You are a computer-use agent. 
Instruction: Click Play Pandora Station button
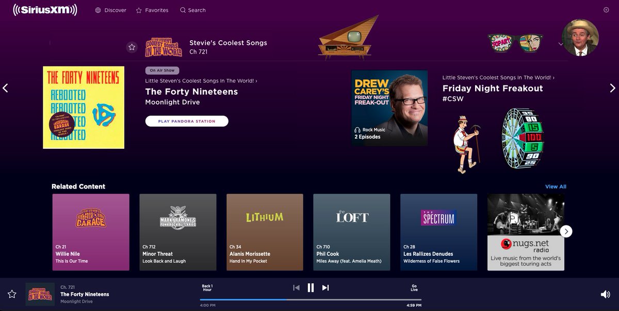[187, 121]
